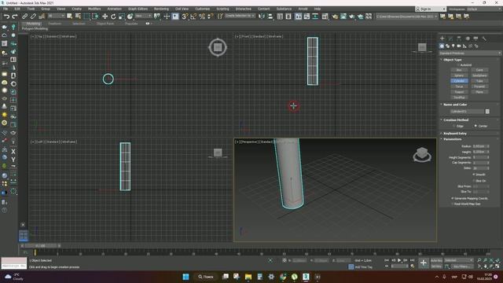Toggle the Smooth checkbox
Viewport: 503px width, 283px height.
coord(474,175)
